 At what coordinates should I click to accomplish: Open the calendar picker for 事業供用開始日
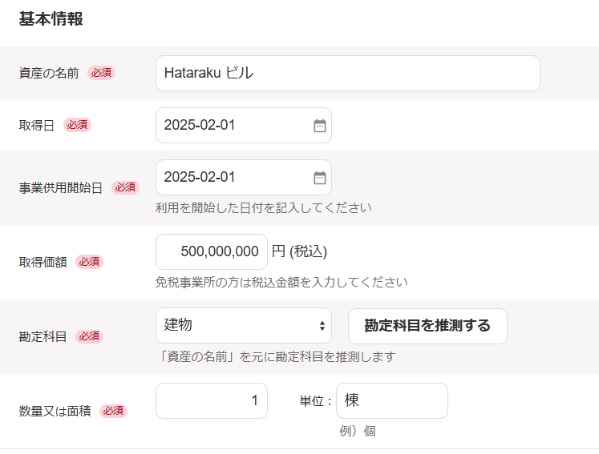[x=320, y=178]
